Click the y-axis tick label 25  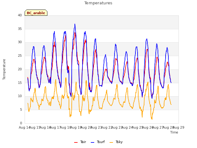[20, 55]
